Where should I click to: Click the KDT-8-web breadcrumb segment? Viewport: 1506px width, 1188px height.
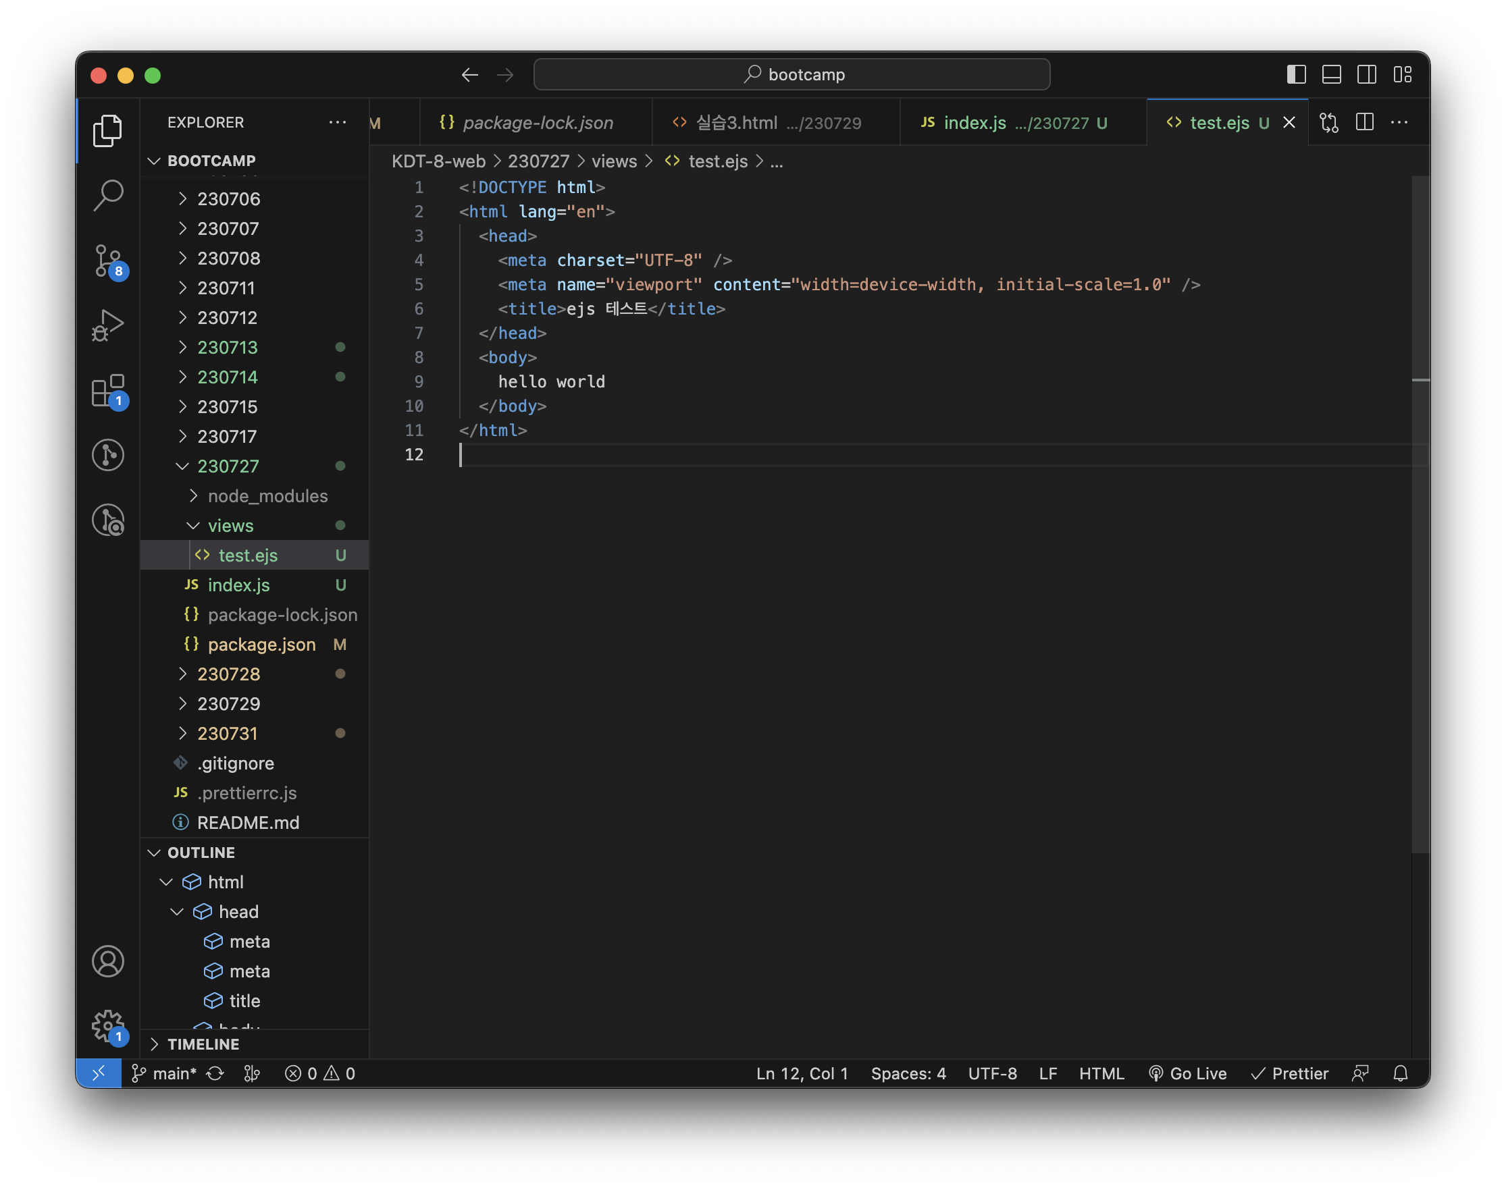point(438,161)
